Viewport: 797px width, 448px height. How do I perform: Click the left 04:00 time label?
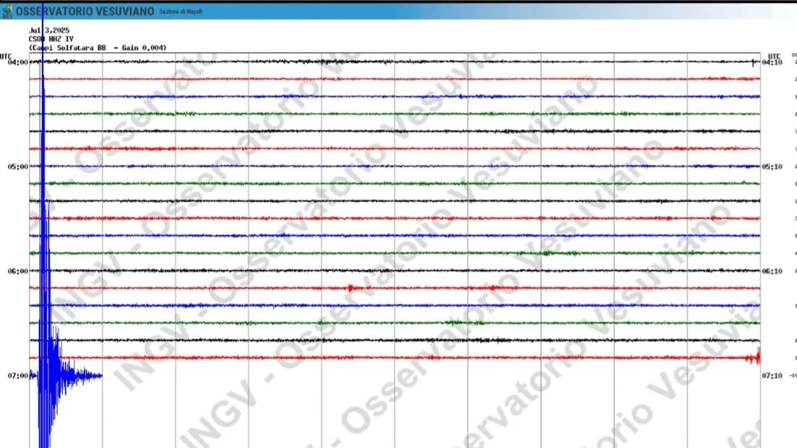[x=18, y=63]
